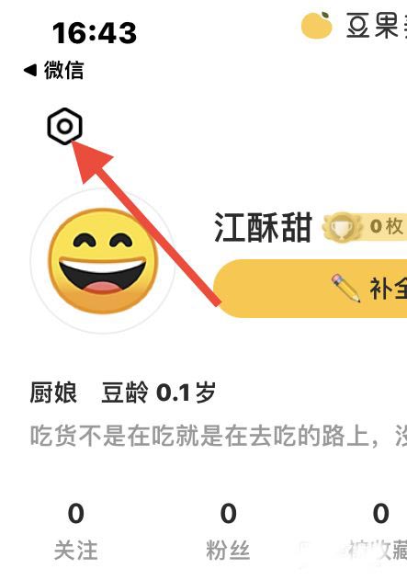The height and width of the screenshot is (580, 407).
Task: Tap the 16:43 status bar clock
Action: (x=95, y=33)
